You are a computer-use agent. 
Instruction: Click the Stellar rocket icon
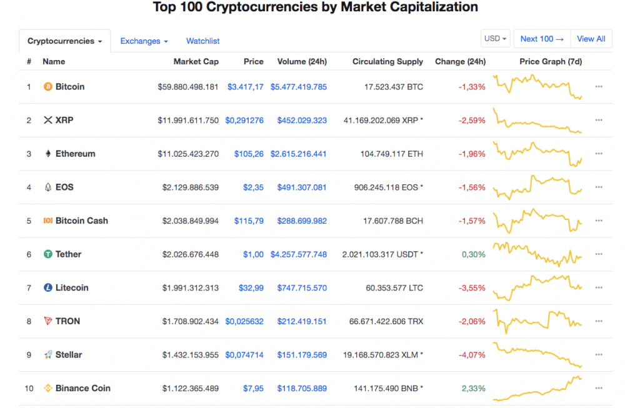click(x=47, y=355)
